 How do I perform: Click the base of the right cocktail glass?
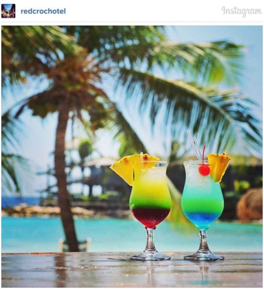point(204,256)
